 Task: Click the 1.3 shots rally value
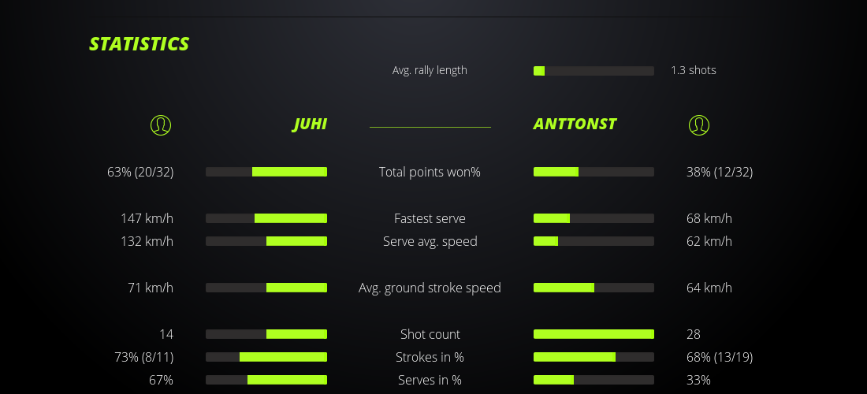click(694, 70)
